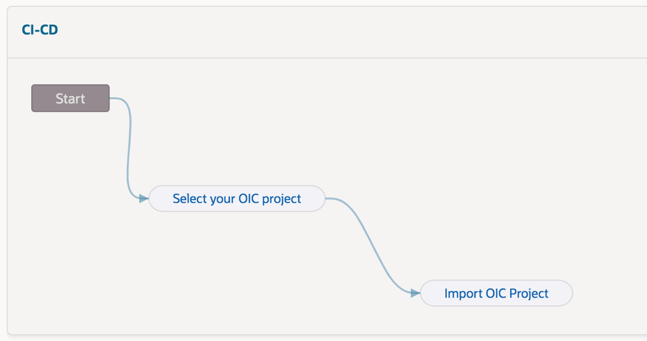Click the word "Select" in the middle node
Screen dimensions: 647x341
[189, 199]
